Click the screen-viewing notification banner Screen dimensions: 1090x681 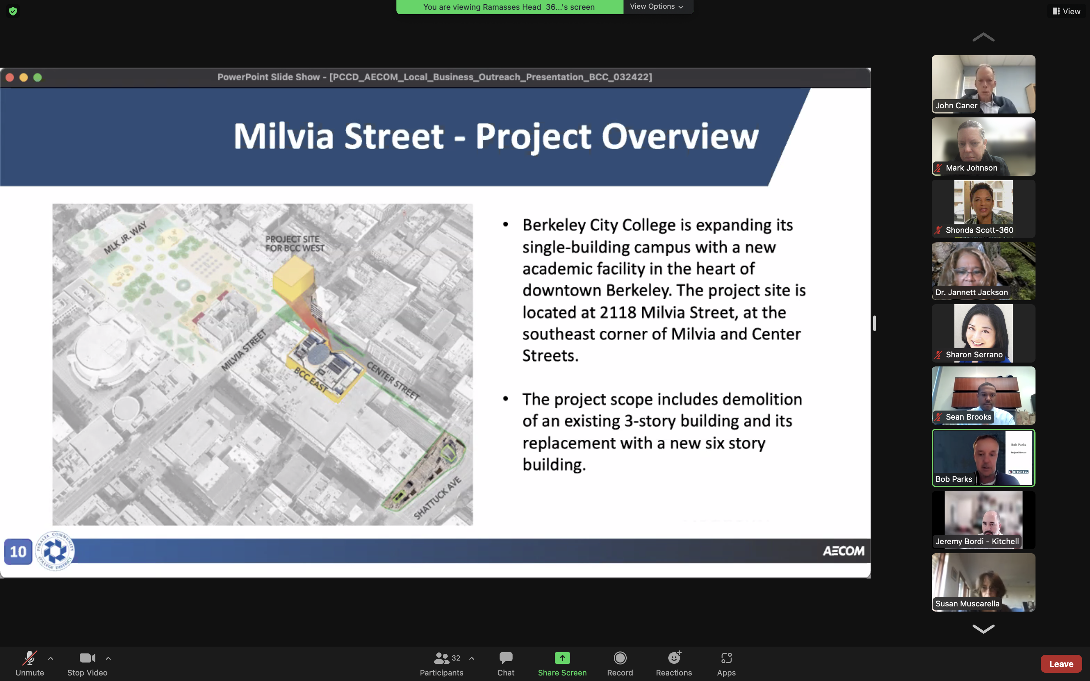(x=509, y=7)
